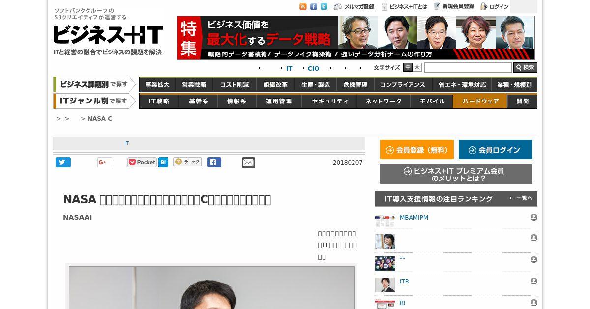The height and width of the screenshot is (309, 590).
Task: Click the NASA C breadcrumb text
Action: 100,119
